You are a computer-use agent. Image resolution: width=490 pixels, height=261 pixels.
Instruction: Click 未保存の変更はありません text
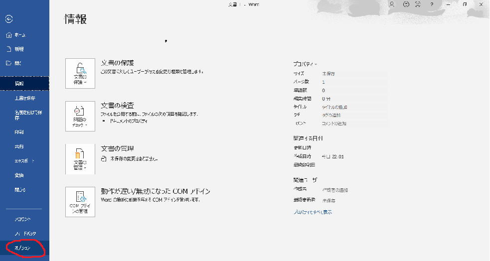coord(134,159)
